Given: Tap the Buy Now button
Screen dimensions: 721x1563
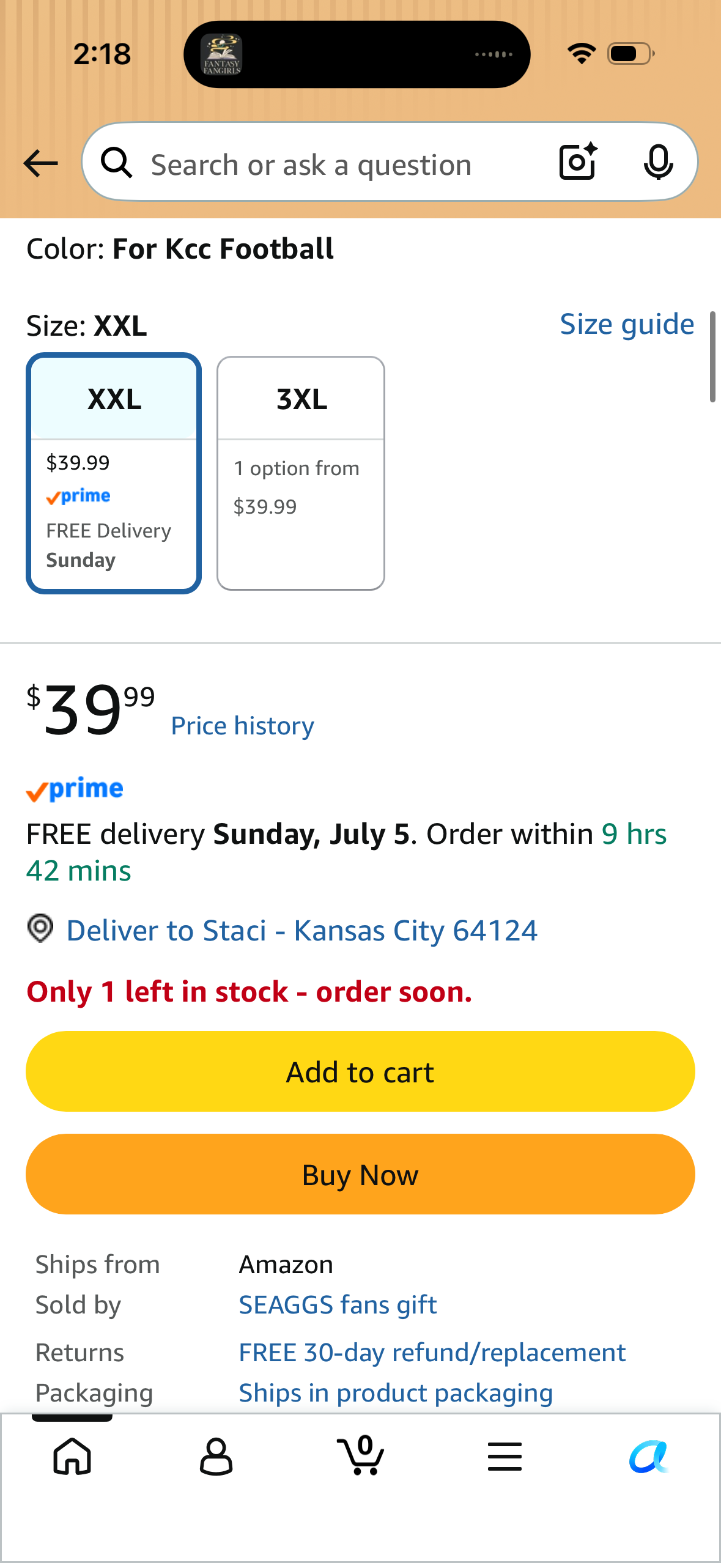Looking at the screenshot, I should (360, 1174).
